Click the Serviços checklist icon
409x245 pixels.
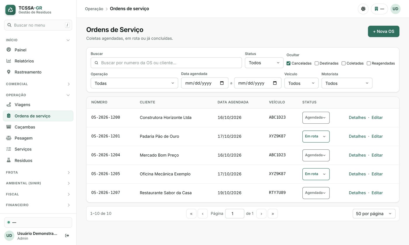coord(9,149)
